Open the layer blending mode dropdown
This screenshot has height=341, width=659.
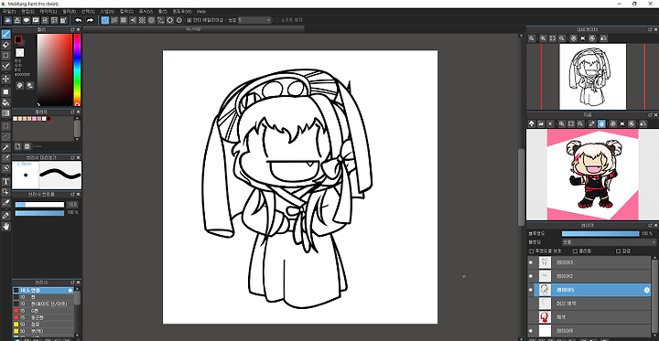tap(610, 242)
